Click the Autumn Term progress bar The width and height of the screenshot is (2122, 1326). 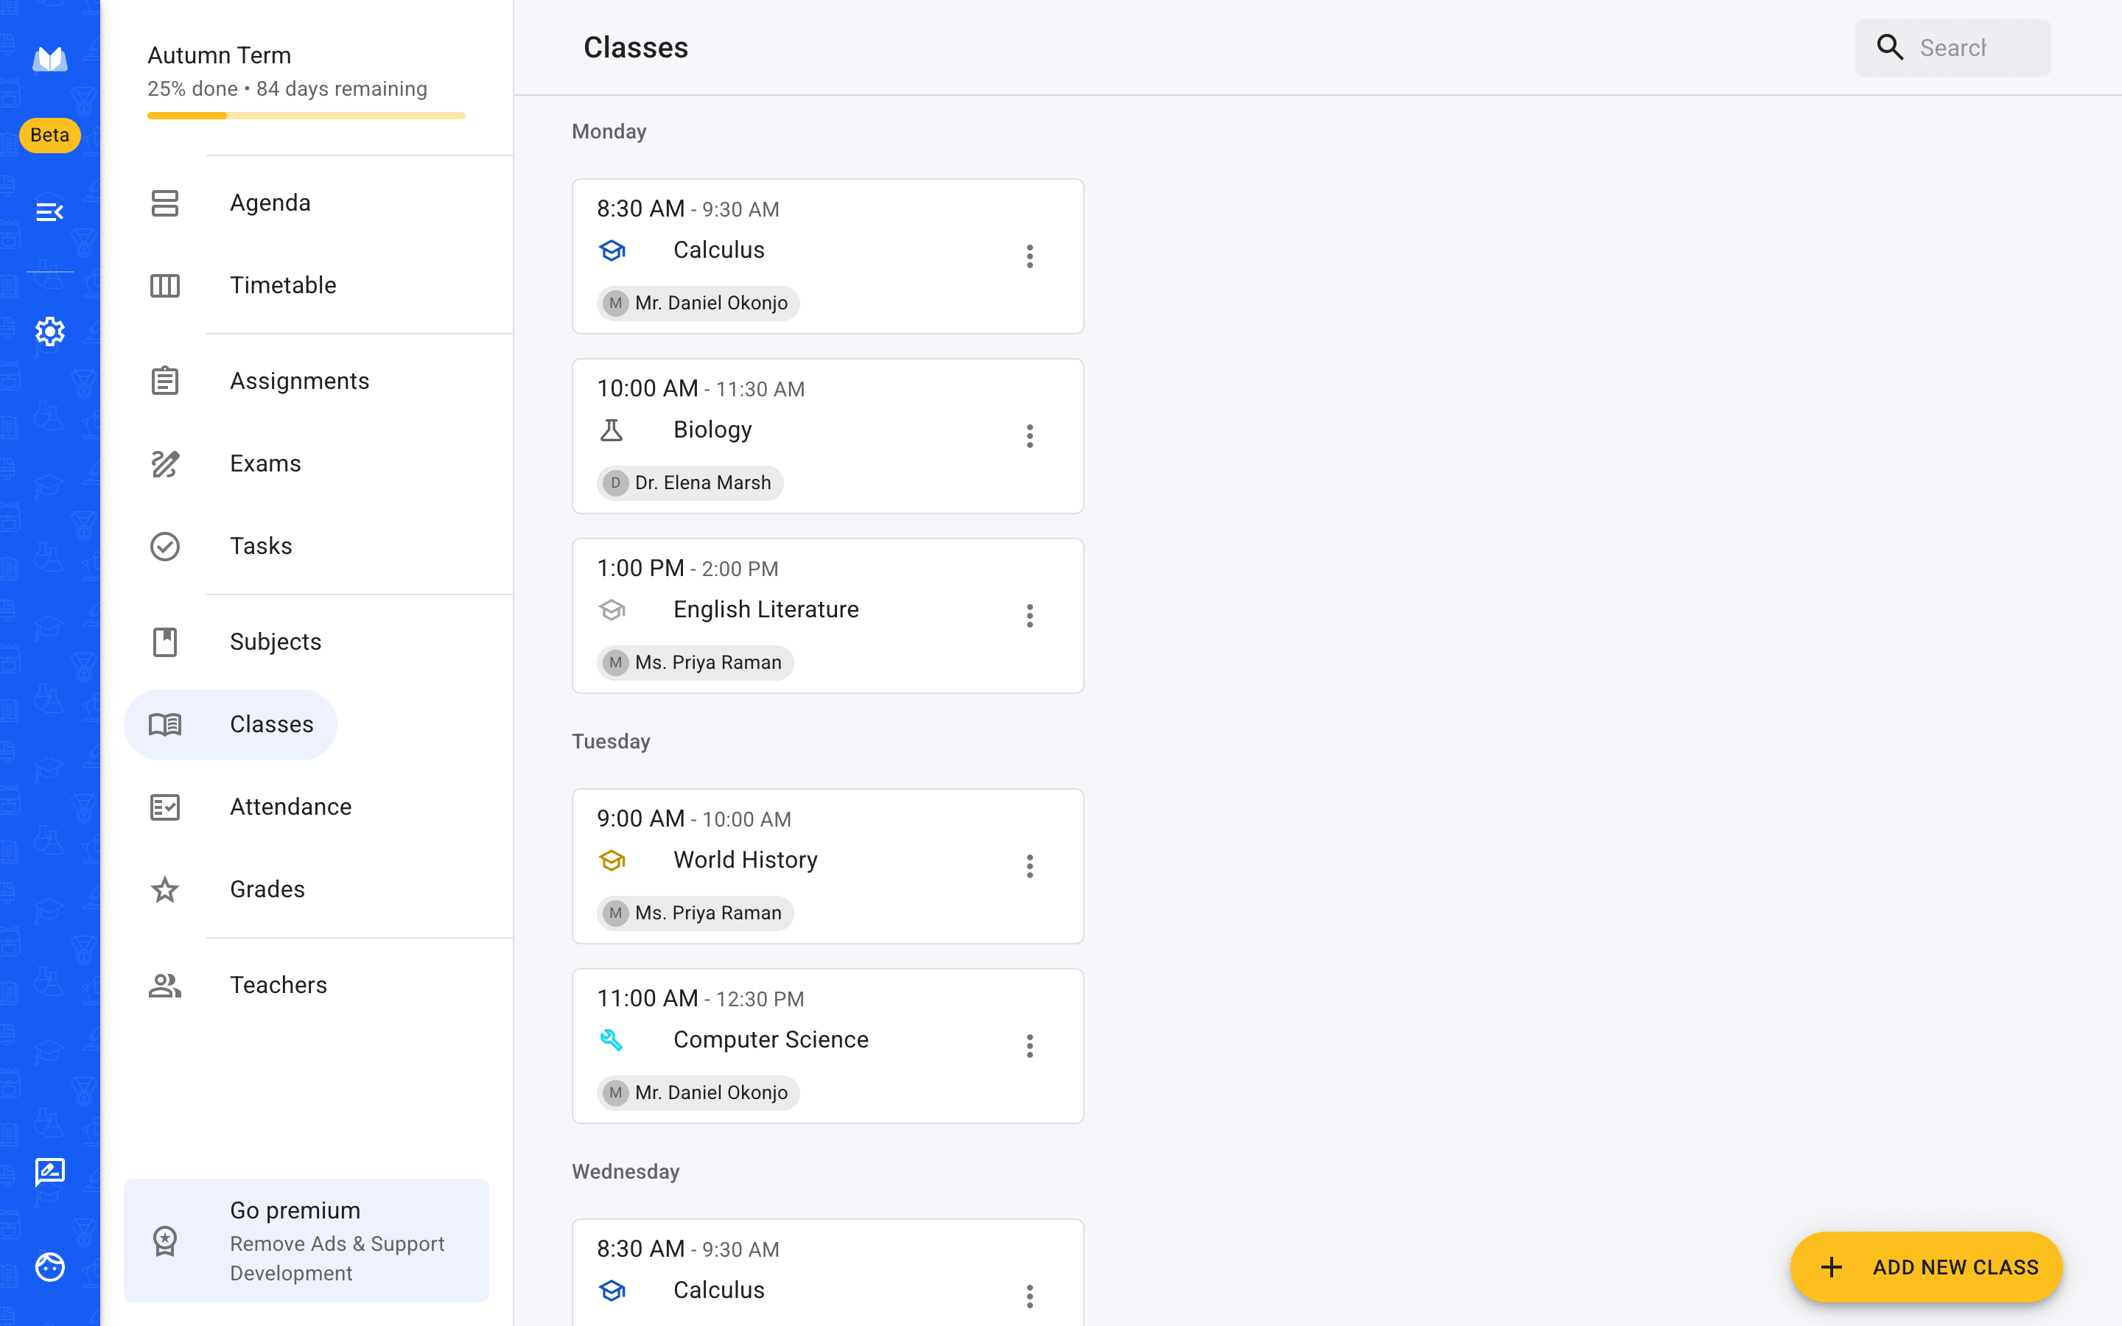[306, 116]
